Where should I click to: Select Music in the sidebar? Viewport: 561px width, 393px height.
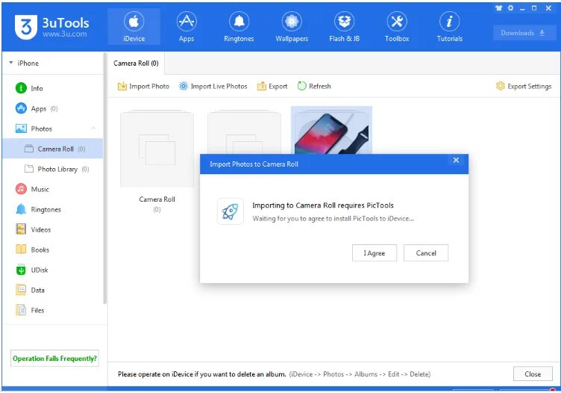click(x=52, y=189)
